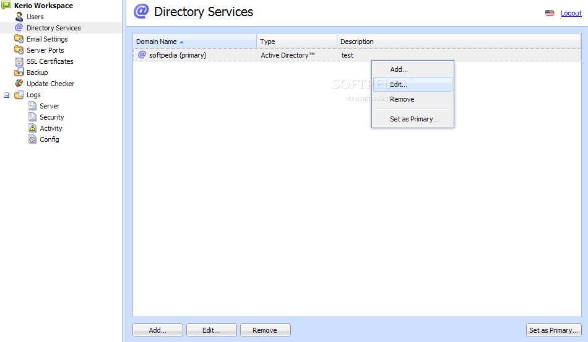Click the Backup disk icon
Image resolution: width=588 pixels, height=342 pixels.
tap(19, 72)
